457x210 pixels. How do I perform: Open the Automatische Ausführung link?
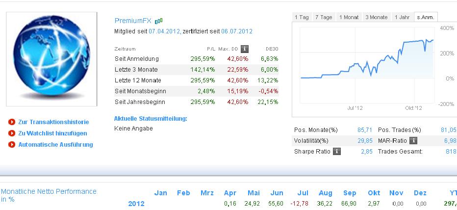click(x=55, y=145)
